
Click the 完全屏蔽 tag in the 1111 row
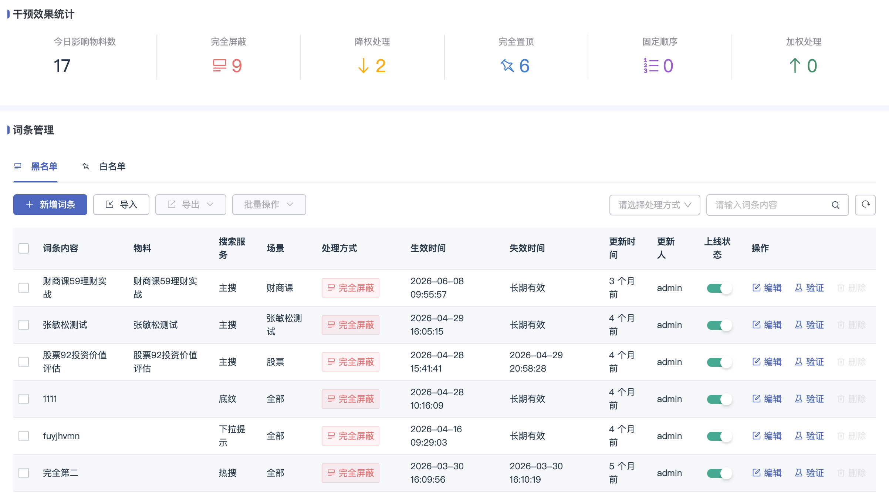(351, 399)
